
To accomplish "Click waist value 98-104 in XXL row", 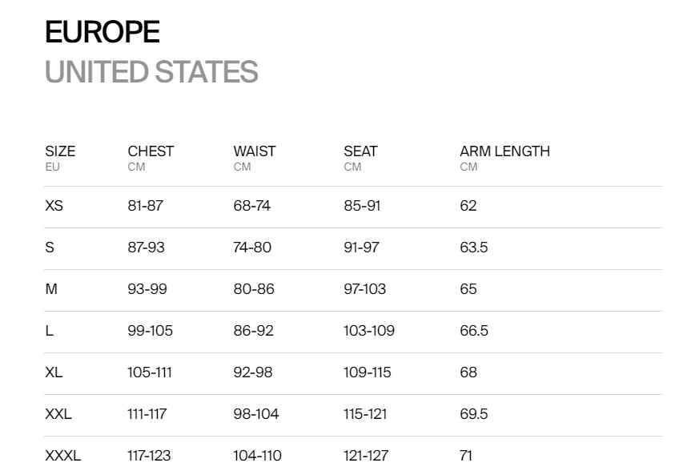I will [256, 414].
